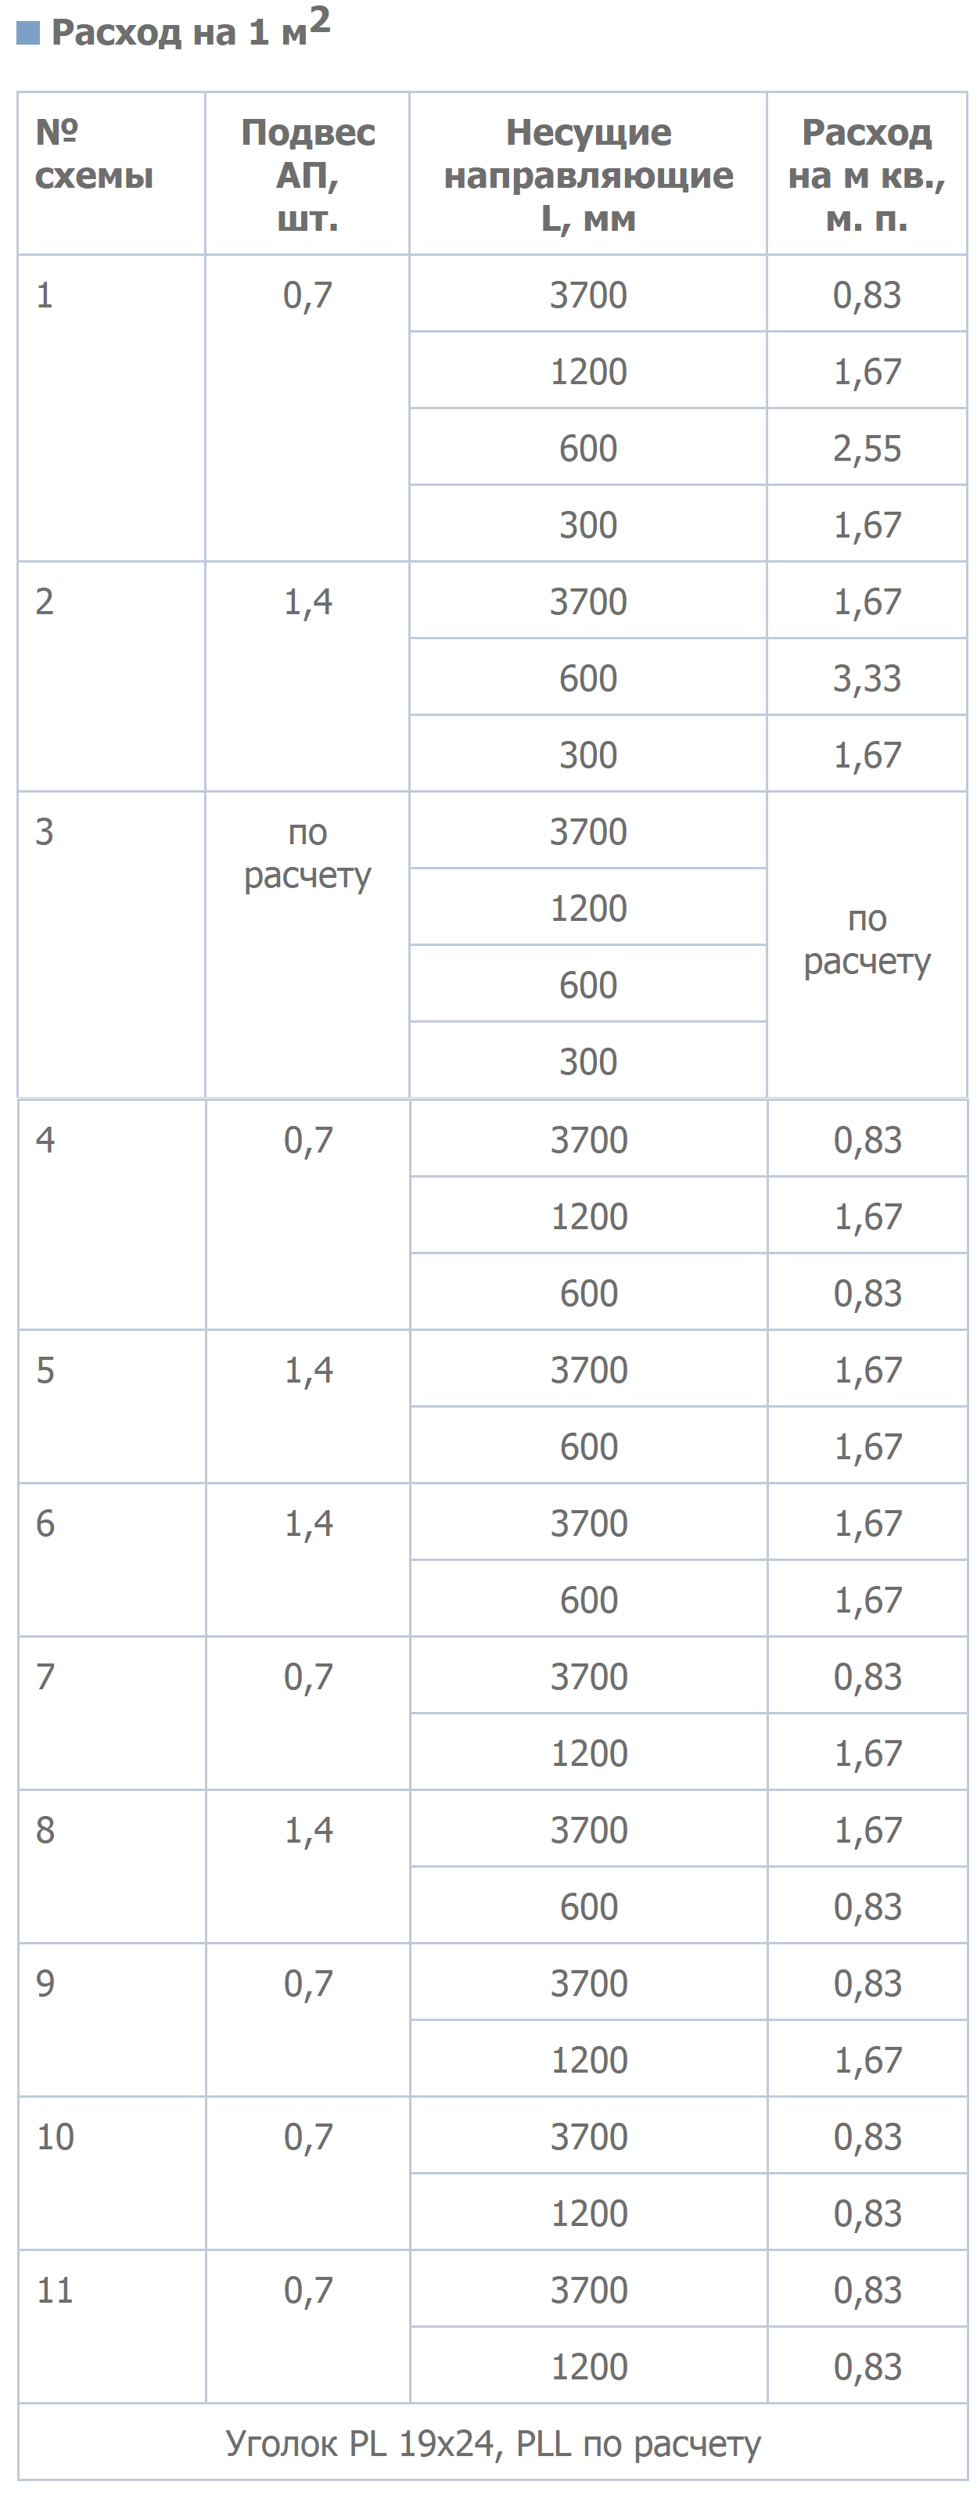Select the scheme number 10 cell
977x2503 pixels.
coord(113,2173)
